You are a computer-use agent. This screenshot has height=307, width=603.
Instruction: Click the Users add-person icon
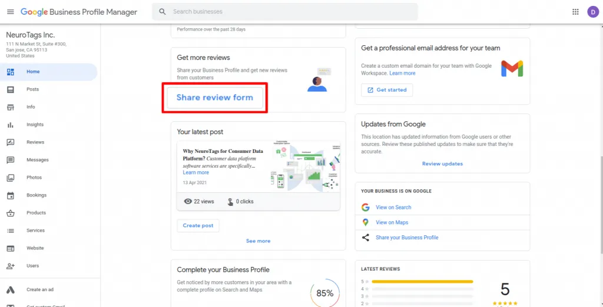click(x=11, y=266)
